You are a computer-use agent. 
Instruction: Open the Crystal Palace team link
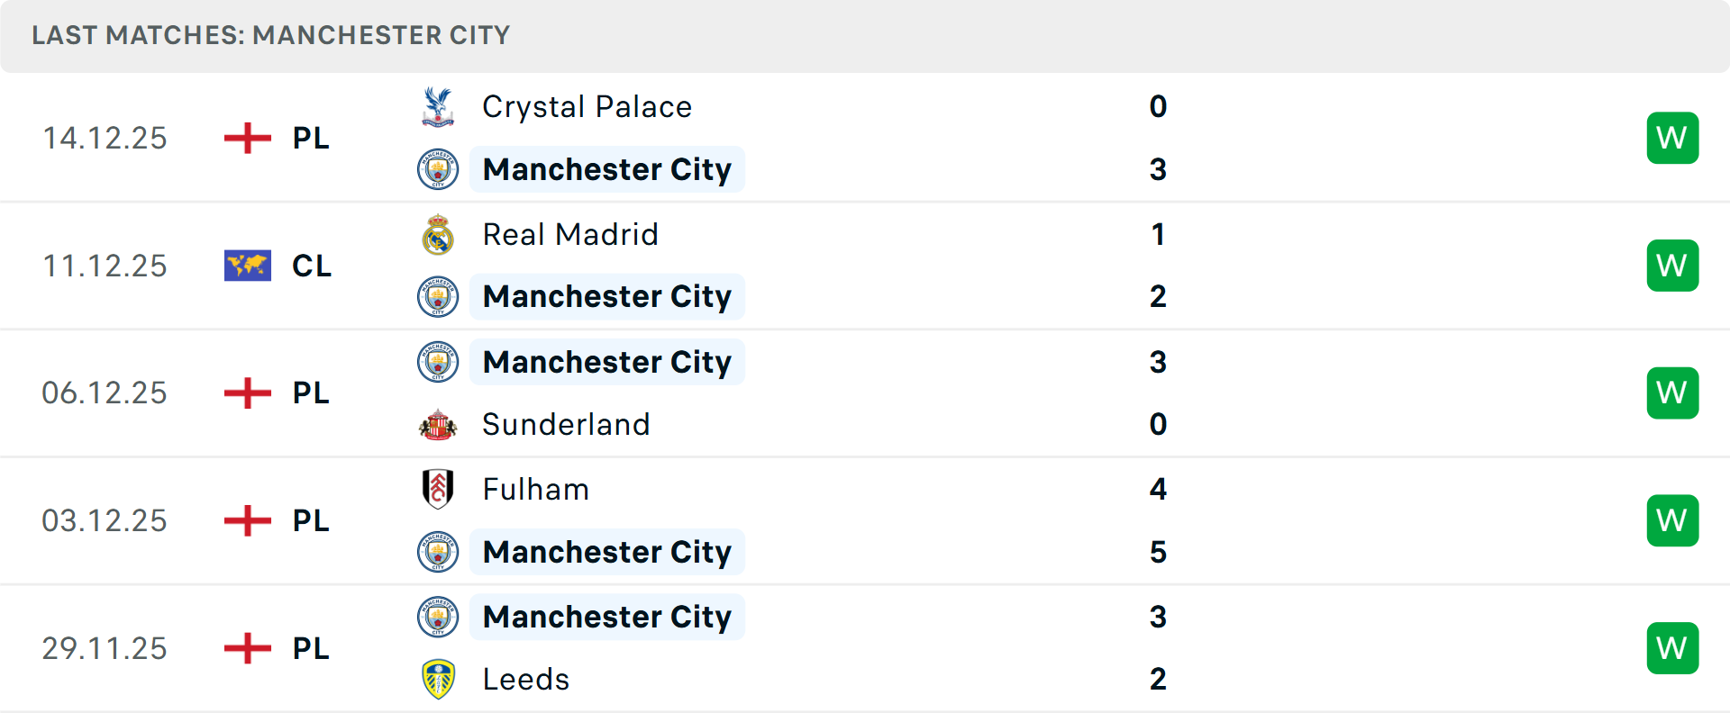pyautogui.click(x=587, y=106)
